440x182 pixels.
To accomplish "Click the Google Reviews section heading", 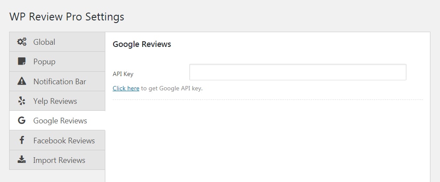I will [x=142, y=44].
